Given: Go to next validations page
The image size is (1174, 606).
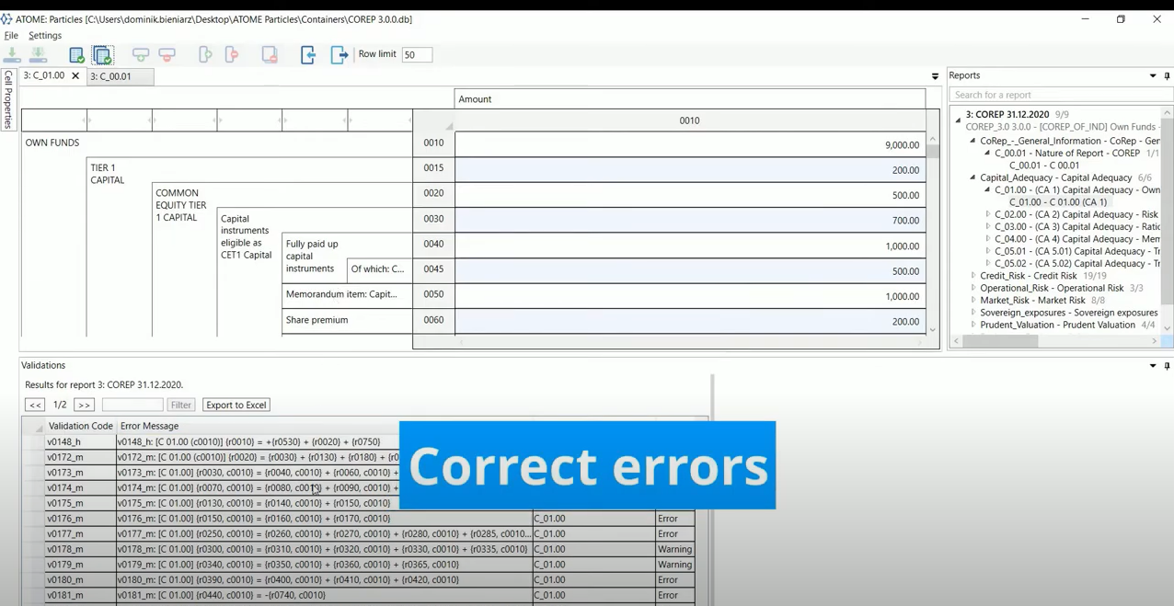Looking at the screenshot, I should (x=84, y=405).
